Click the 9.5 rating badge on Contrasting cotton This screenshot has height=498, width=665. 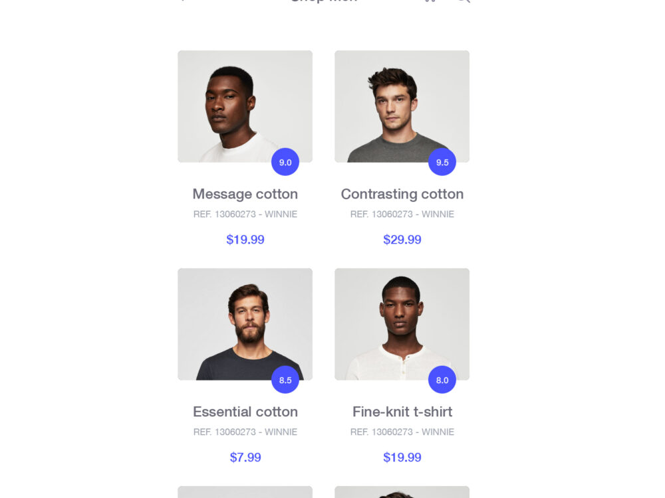443,162
